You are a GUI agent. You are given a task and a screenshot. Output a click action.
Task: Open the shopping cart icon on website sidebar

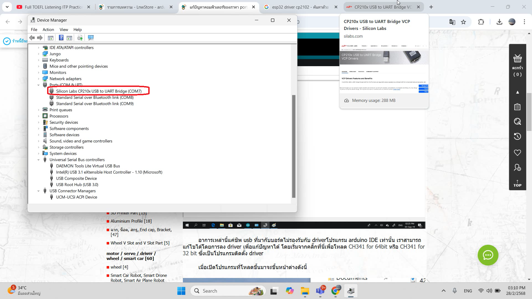click(x=517, y=58)
